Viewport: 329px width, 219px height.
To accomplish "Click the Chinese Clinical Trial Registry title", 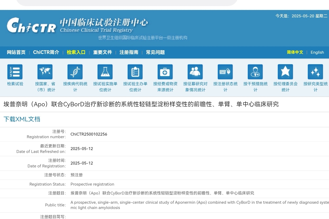I will (x=96, y=30).
